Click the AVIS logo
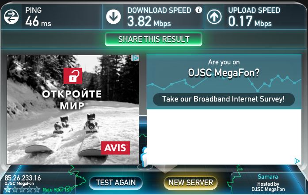The width and height of the screenshot is (308, 195). tap(115, 148)
